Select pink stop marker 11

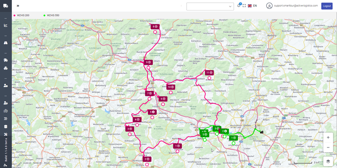coord(209,73)
